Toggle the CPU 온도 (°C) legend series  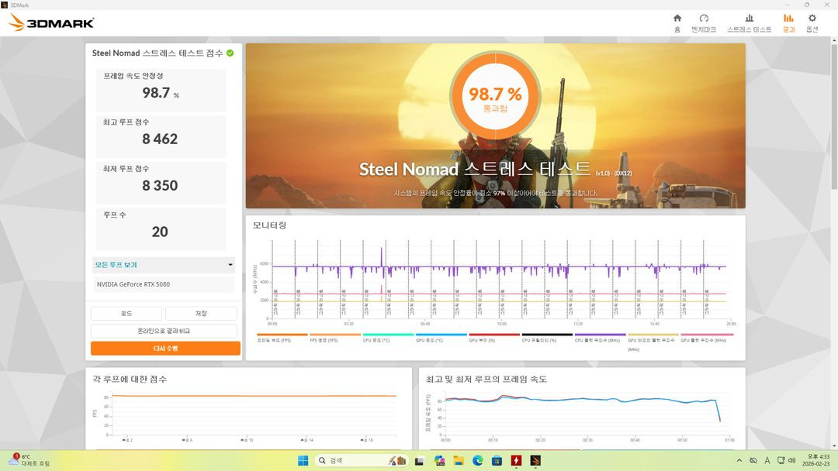click(x=375, y=339)
